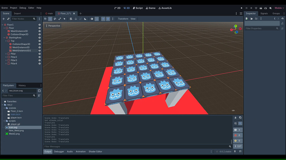
Task: Collapse duplicate messages in output
Action: click(235, 123)
